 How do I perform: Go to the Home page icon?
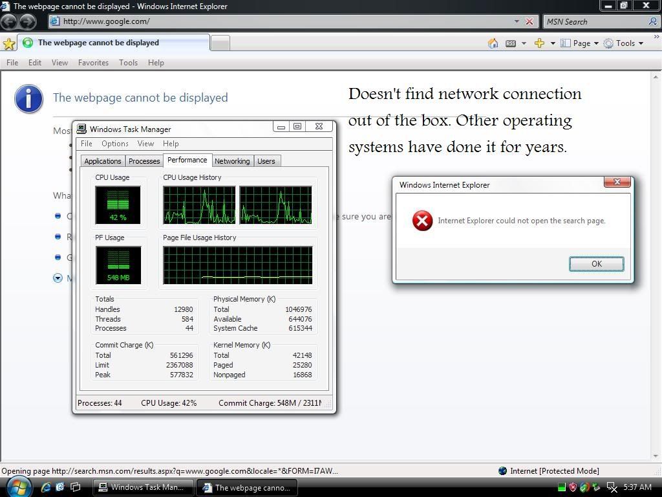coord(493,43)
